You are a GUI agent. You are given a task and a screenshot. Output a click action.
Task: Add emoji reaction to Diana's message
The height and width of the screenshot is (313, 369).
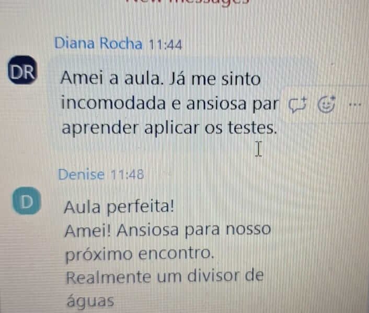(x=326, y=104)
